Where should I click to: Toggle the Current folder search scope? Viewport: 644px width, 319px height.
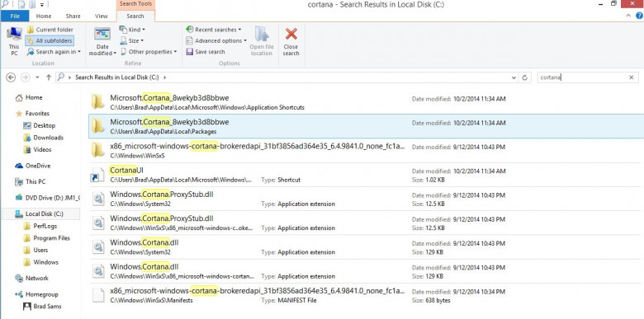pyautogui.click(x=50, y=30)
